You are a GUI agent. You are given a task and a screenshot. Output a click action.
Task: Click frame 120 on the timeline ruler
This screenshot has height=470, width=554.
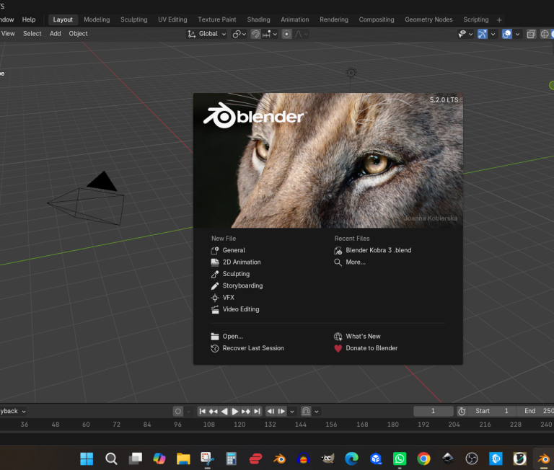click(239, 425)
